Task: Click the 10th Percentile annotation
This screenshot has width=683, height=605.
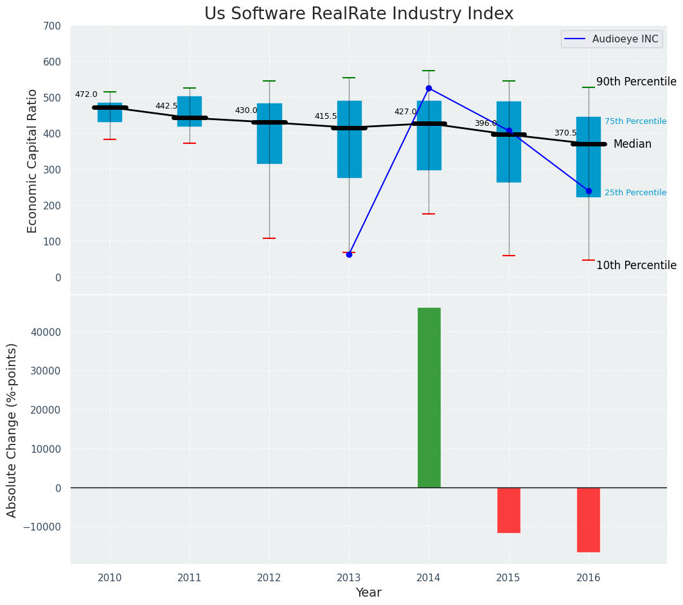Action: click(636, 266)
